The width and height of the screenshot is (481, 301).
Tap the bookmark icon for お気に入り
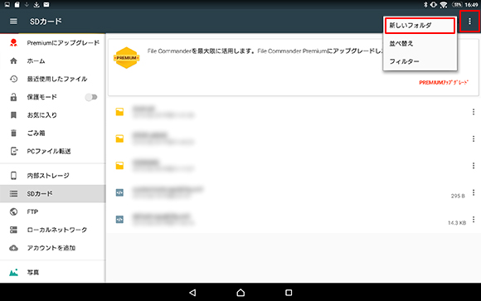pos(13,115)
